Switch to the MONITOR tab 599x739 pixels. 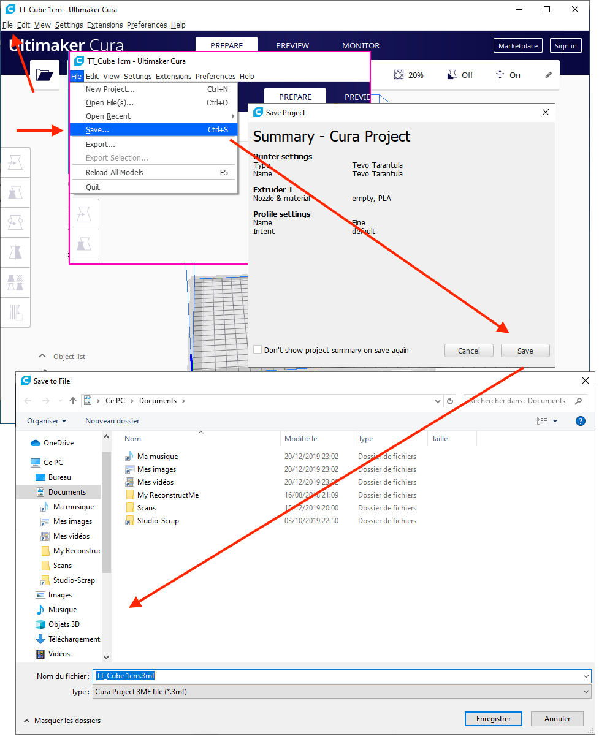click(361, 45)
